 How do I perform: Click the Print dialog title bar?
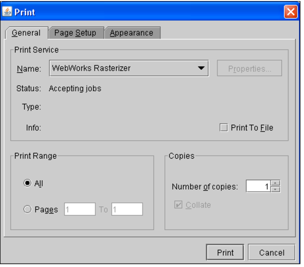click(140, 12)
